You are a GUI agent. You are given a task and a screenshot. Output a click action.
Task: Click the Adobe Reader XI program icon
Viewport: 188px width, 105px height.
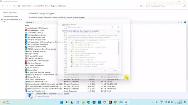26,30
